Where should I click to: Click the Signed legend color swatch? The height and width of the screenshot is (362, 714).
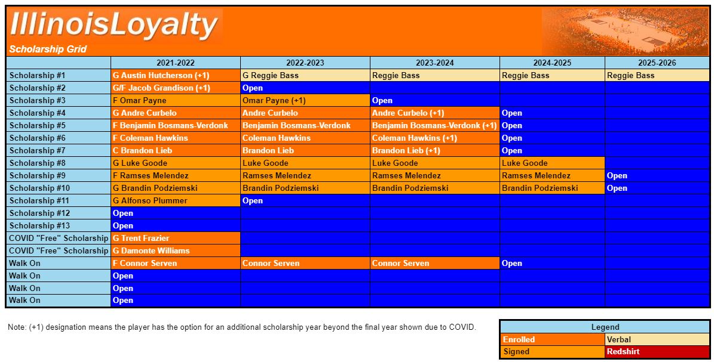tap(552, 351)
